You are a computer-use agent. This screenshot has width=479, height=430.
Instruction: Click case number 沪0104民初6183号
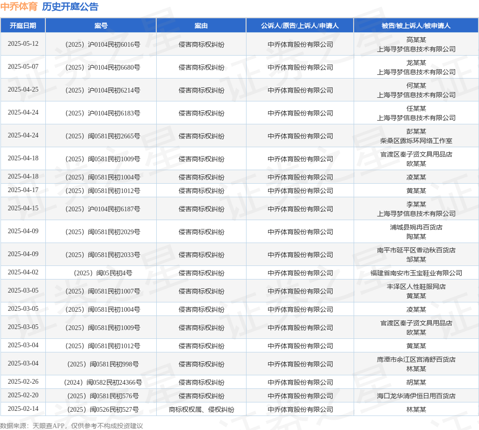click(x=102, y=113)
